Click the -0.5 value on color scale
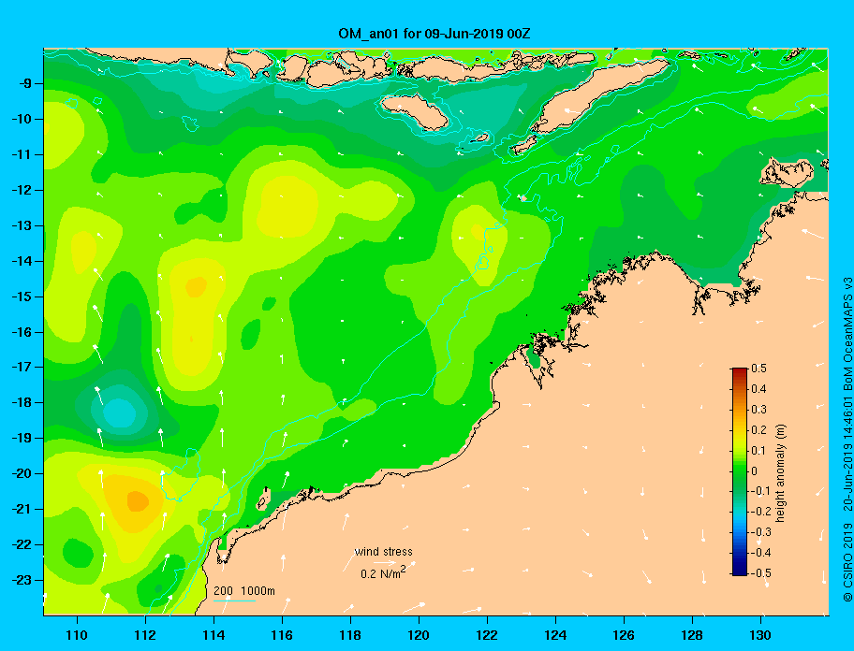The height and width of the screenshot is (651, 854). pos(761,573)
